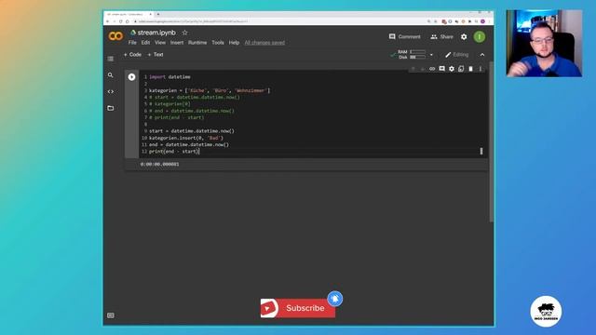
Task: Click the line print(end - start) in code
Action: (174, 151)
